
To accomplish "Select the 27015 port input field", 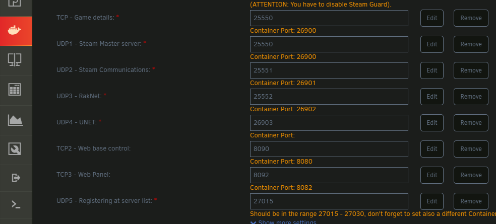I will click(329, 201).
